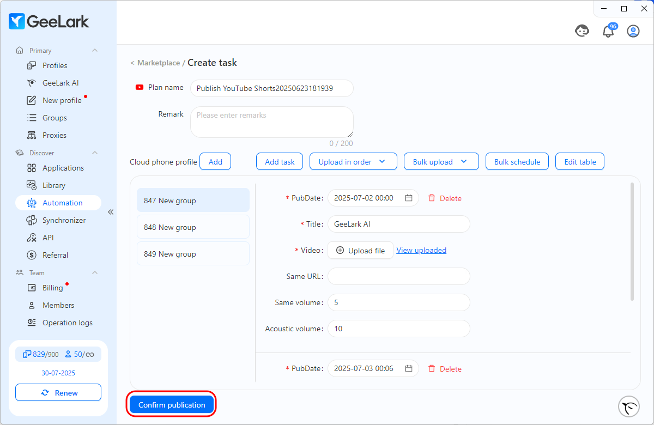Image resolution: width=654 pixels, height=425 pixels.
Task: Click Add next to Cloud phone profile
Action: point(215,162)
